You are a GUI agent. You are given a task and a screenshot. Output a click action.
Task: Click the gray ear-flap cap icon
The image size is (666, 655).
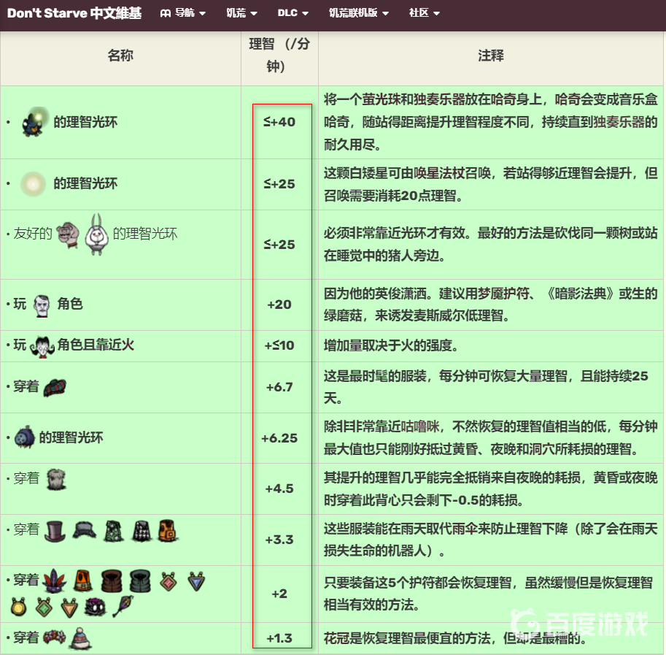[x=84, y=530]
